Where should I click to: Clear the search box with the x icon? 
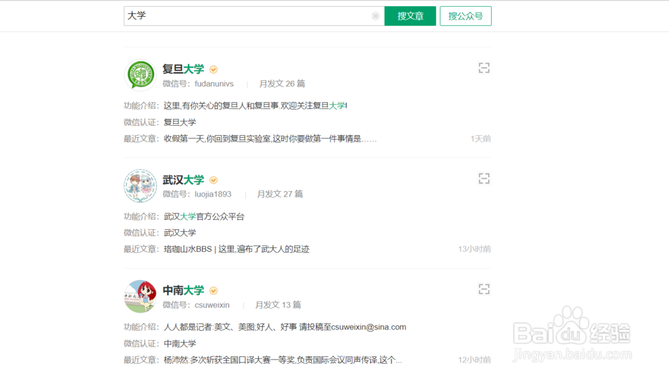[x=375, y=16]
